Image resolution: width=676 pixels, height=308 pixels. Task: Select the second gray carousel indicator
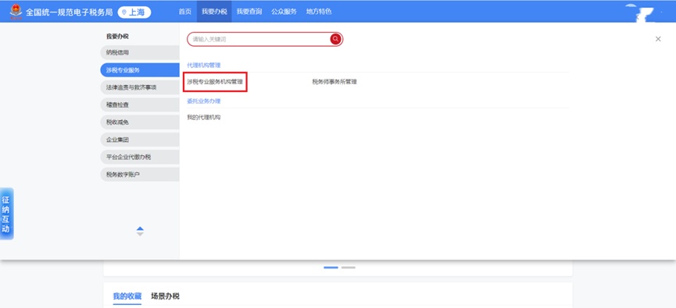pyautogui.click(x=349, y=267)
